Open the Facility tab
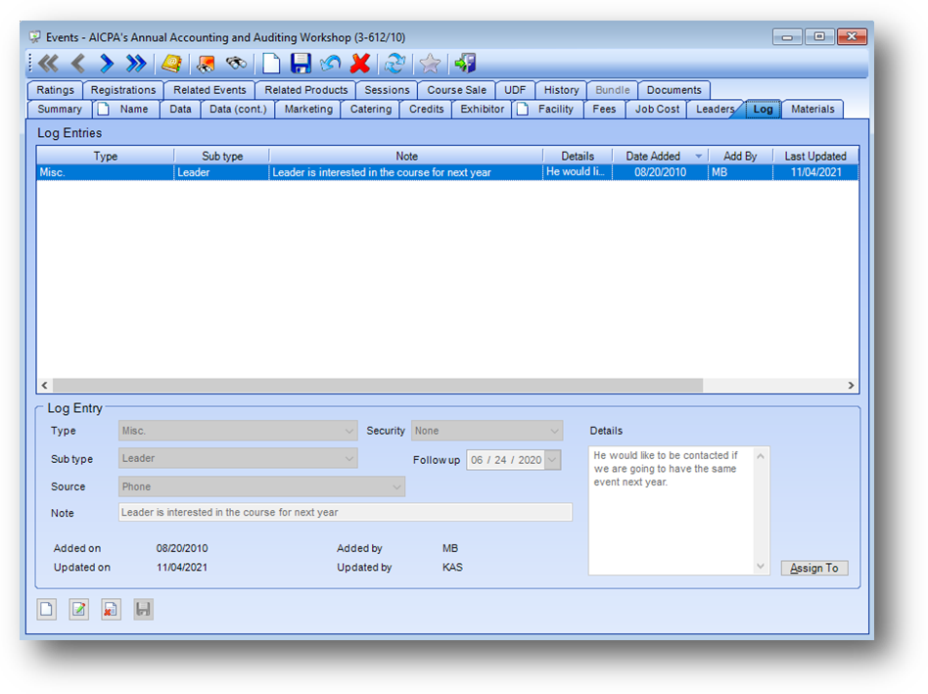The width and height of the screenshot is (928, 694). [548, 109]
